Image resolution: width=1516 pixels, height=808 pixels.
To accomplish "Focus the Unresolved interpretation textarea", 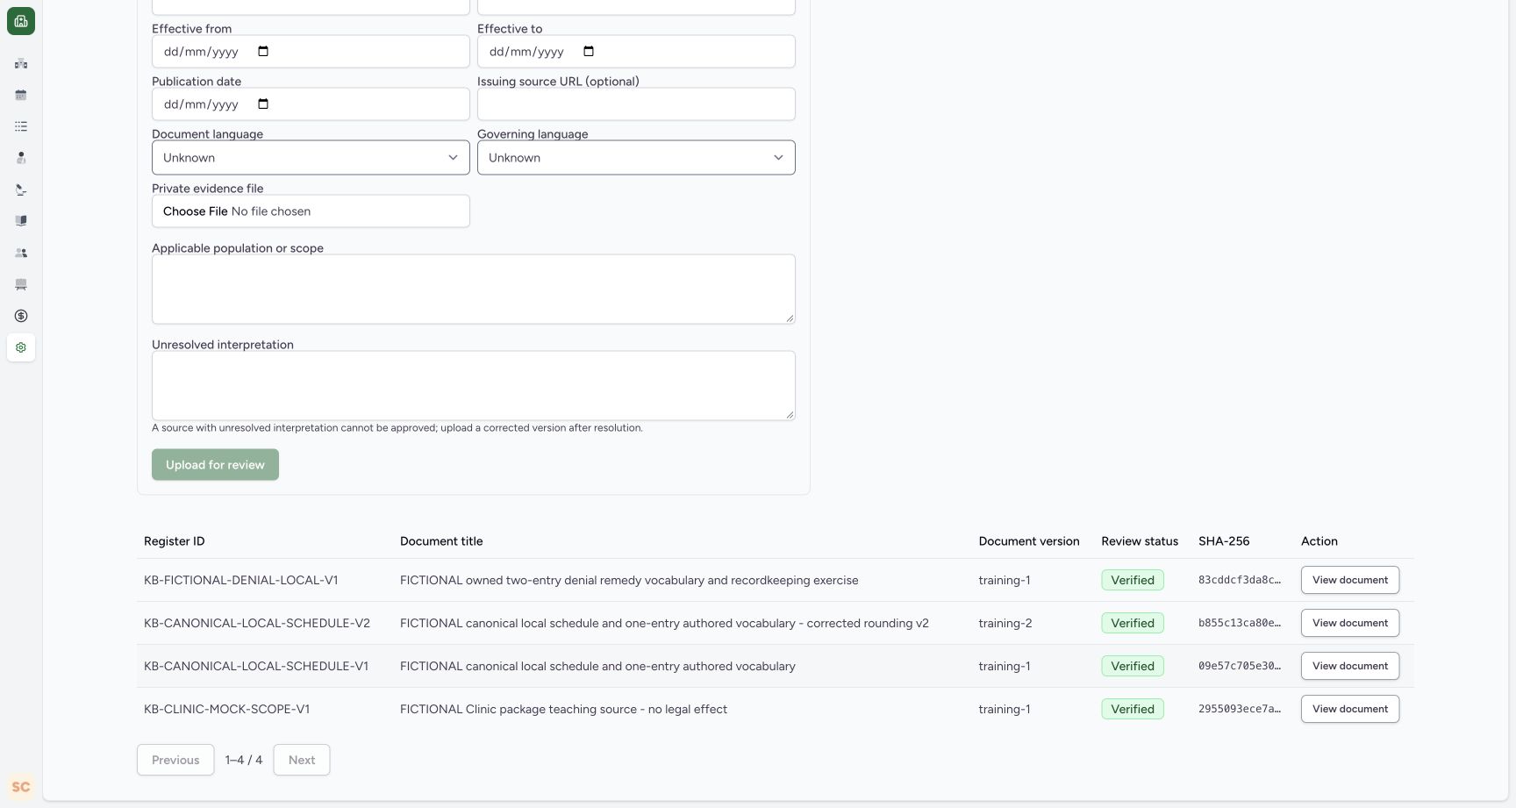I will (474, 386).
